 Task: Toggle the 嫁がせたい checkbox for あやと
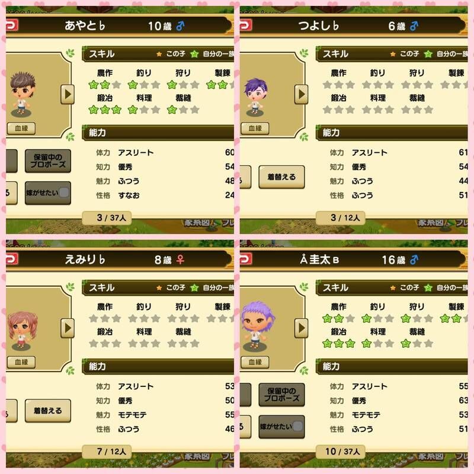pyautogui.click(x=64, y=193)
